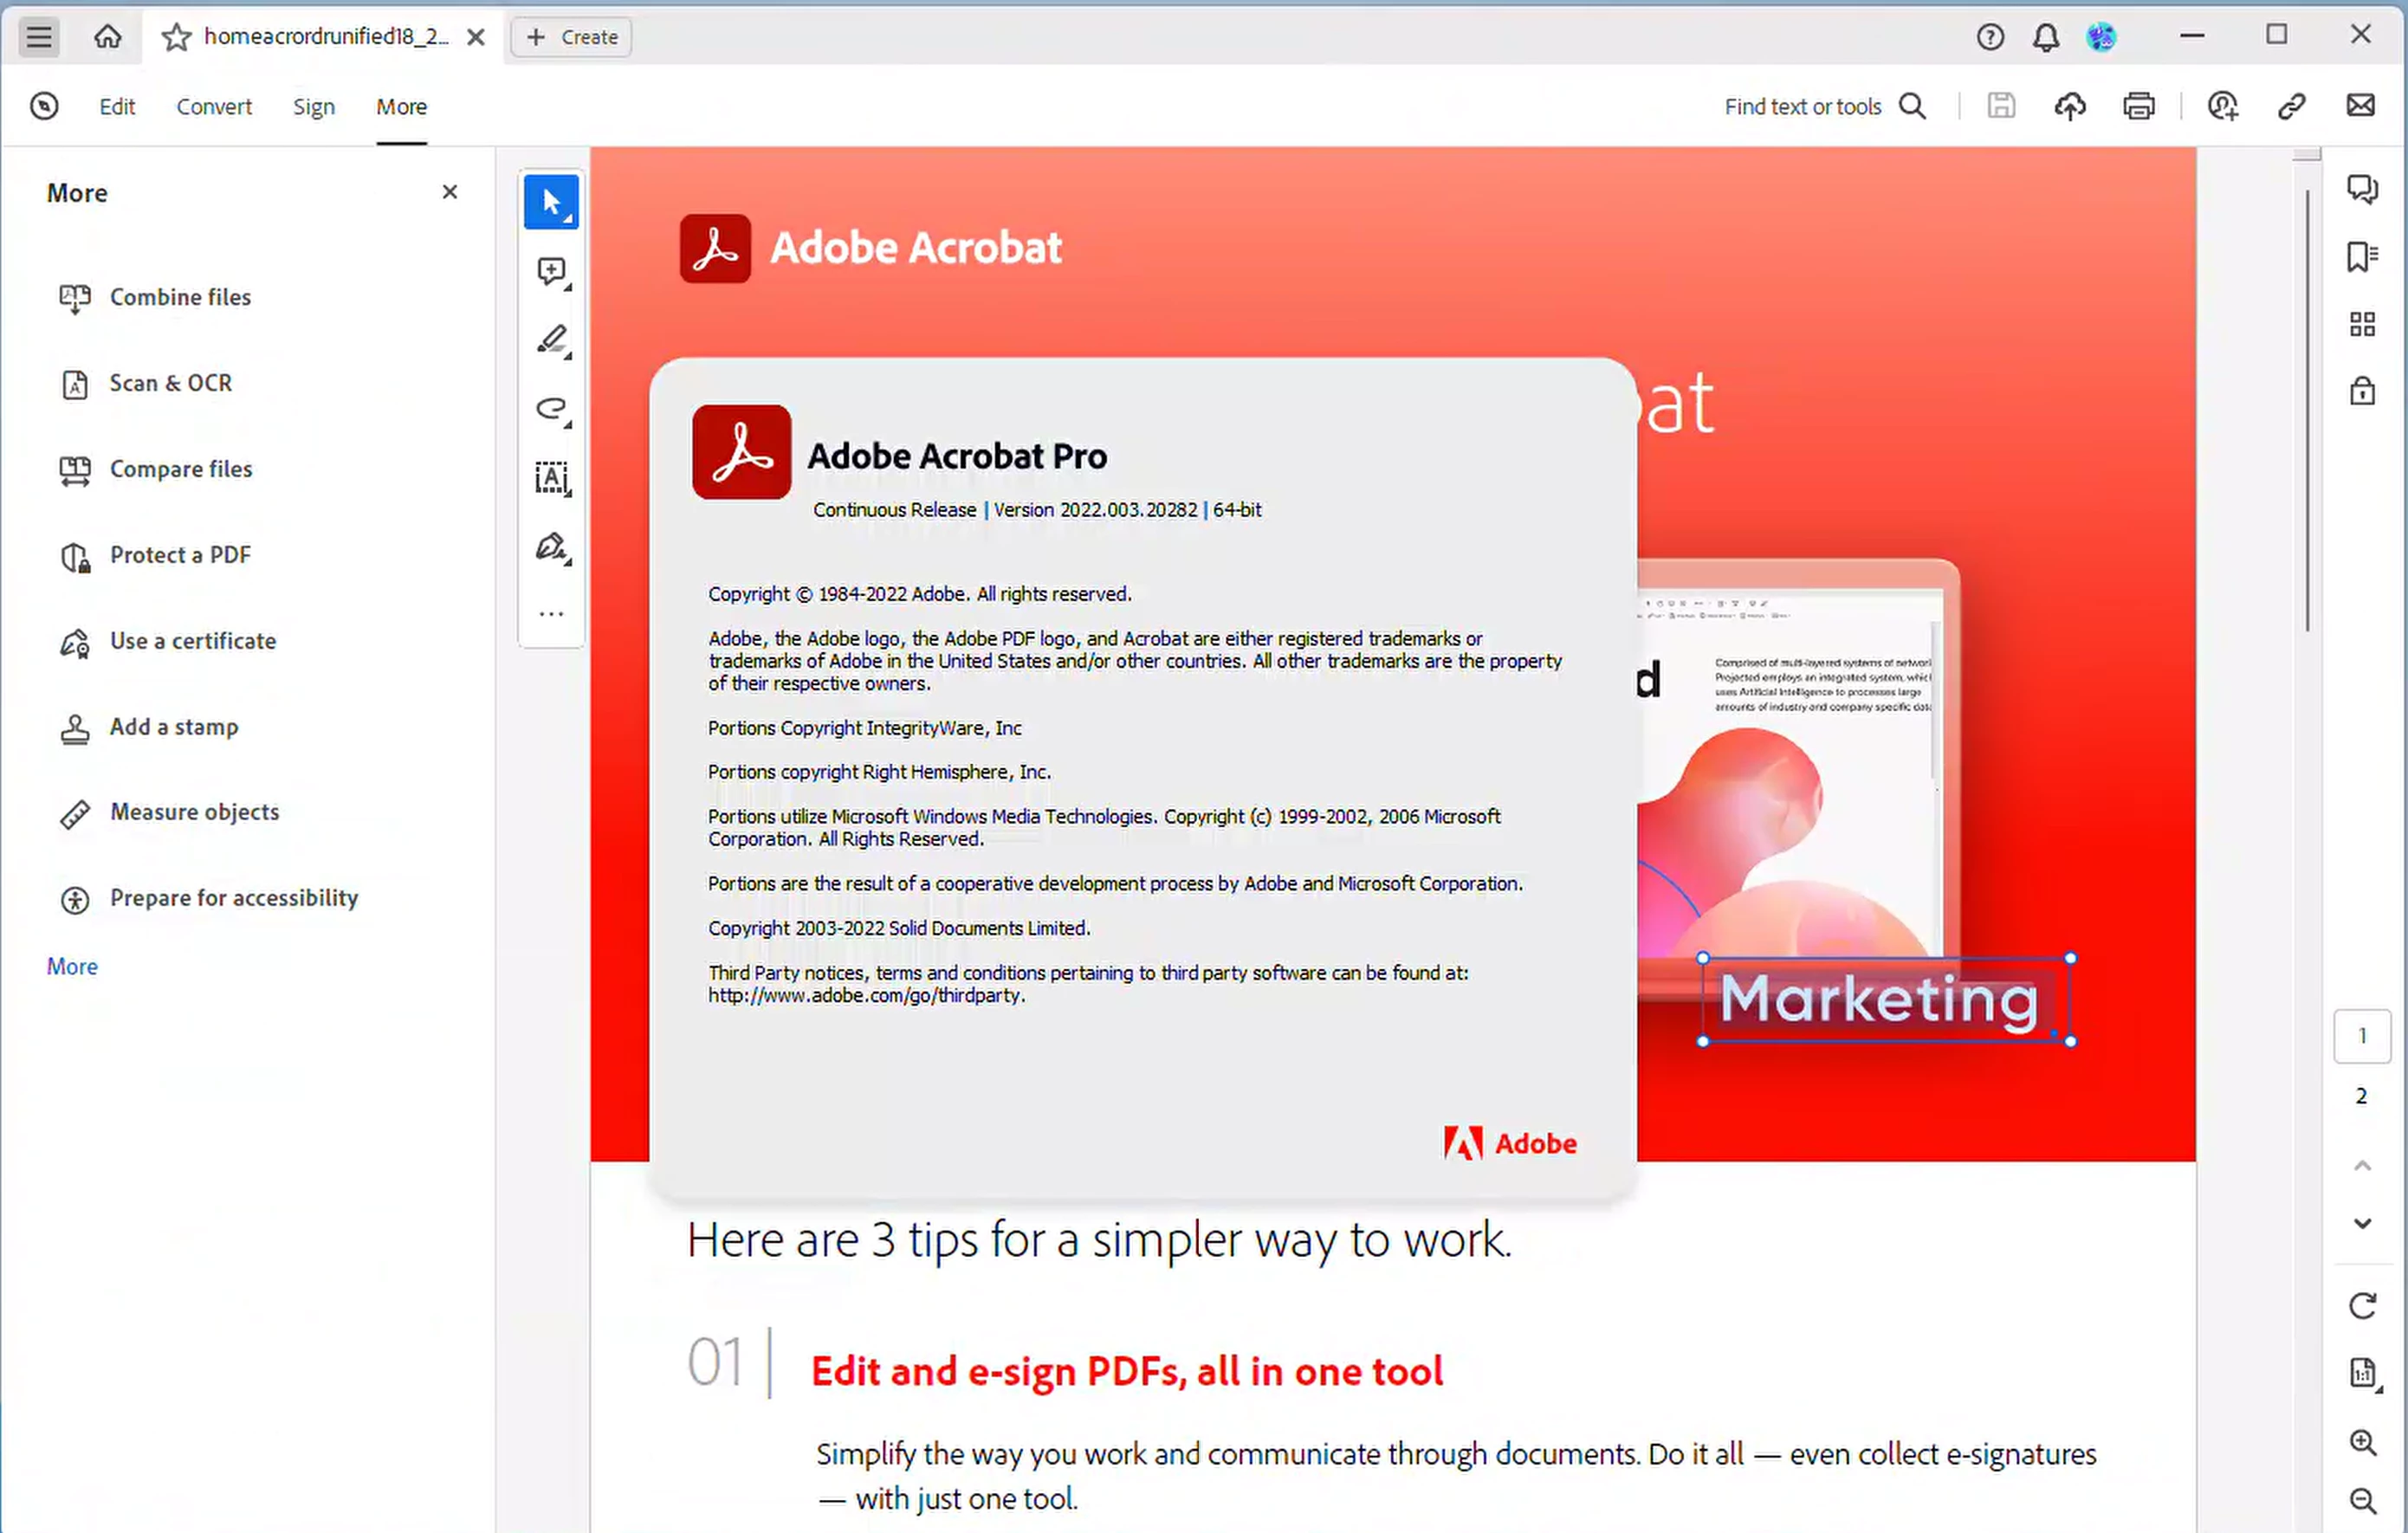Close the More side panel
Image resolution: width=2408 pixels, height=1533 pixels.
click(x=449, y=192)
